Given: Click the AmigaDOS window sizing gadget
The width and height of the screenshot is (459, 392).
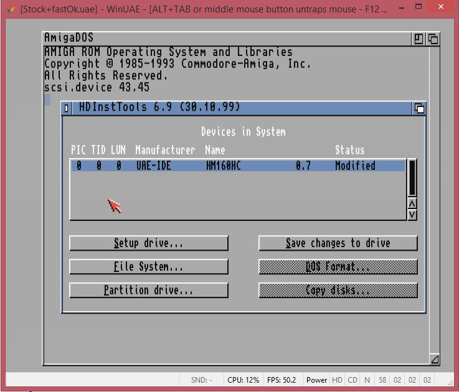Looking at the screenshot, I should [x=435, y=359].
